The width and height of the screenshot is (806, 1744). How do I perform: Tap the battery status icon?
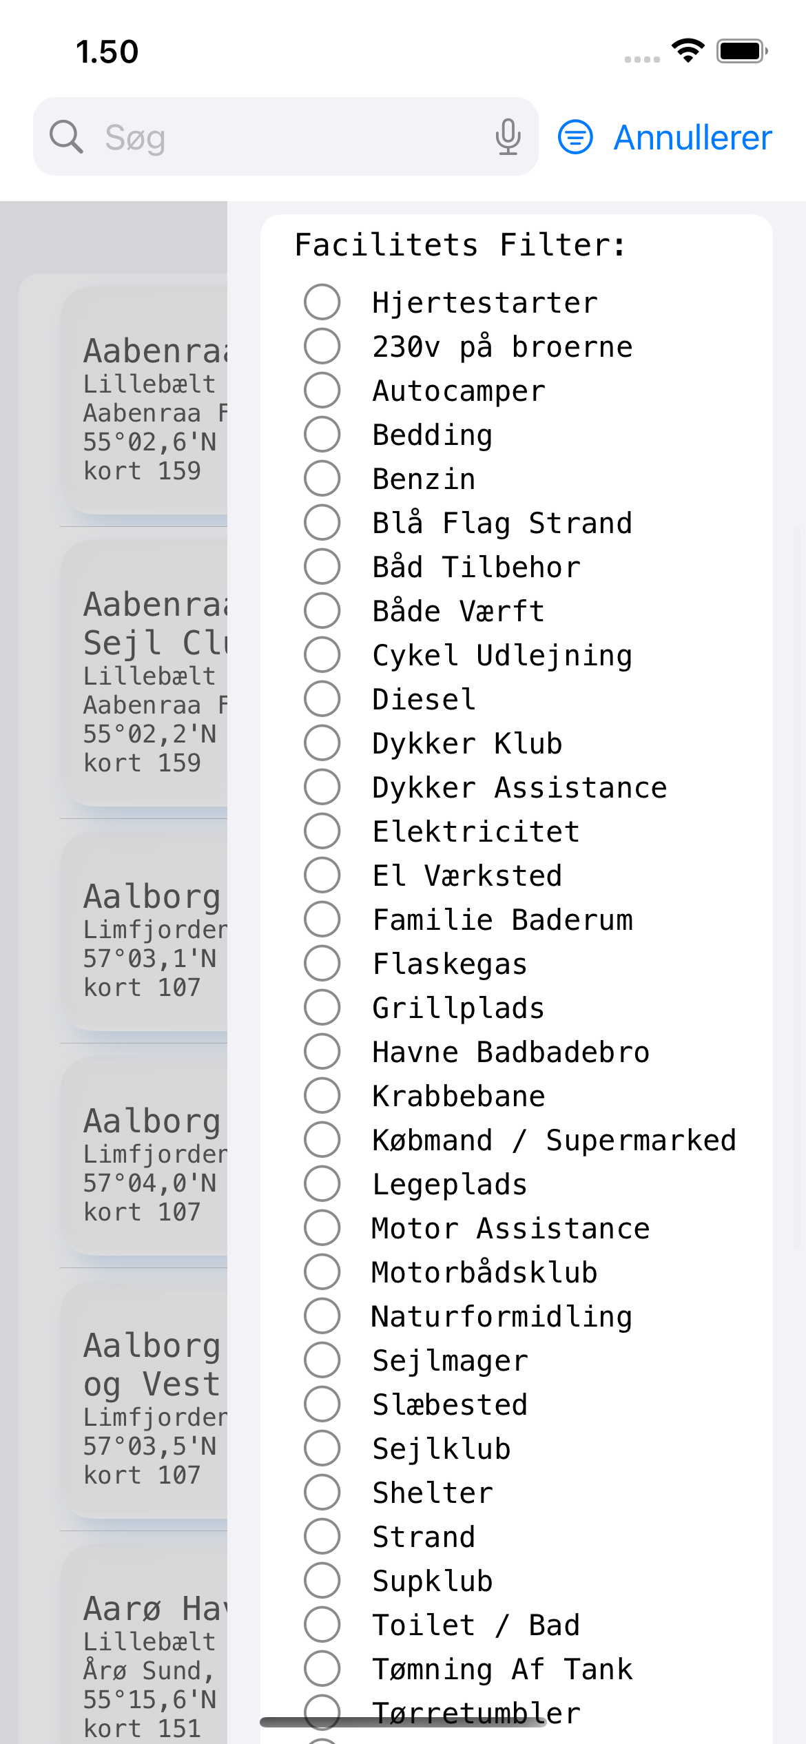742,51
